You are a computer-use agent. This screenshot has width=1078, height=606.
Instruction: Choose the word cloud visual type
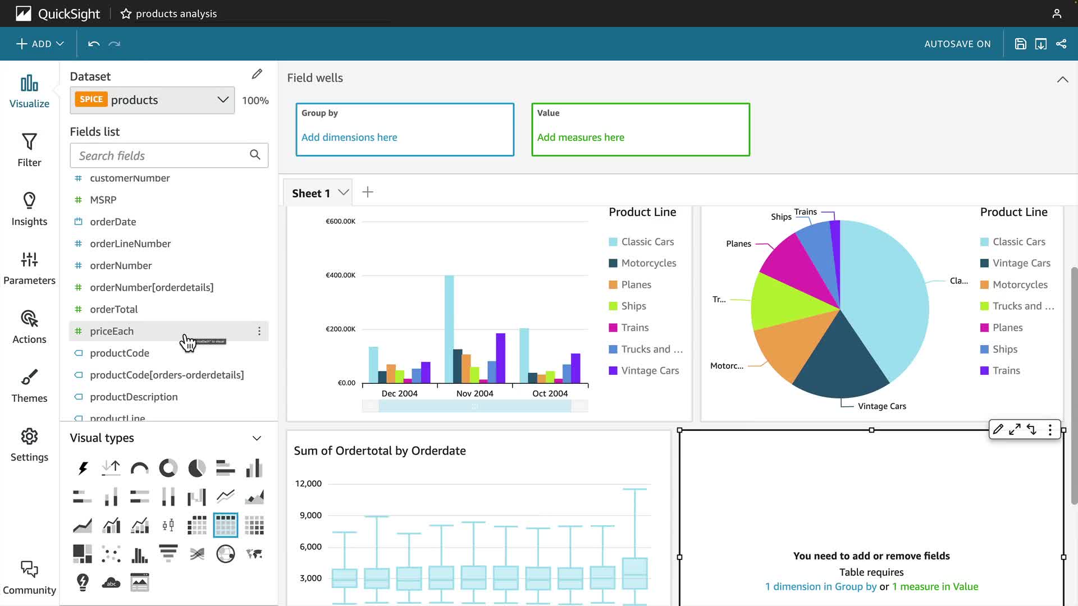click(x=111, y=582)
